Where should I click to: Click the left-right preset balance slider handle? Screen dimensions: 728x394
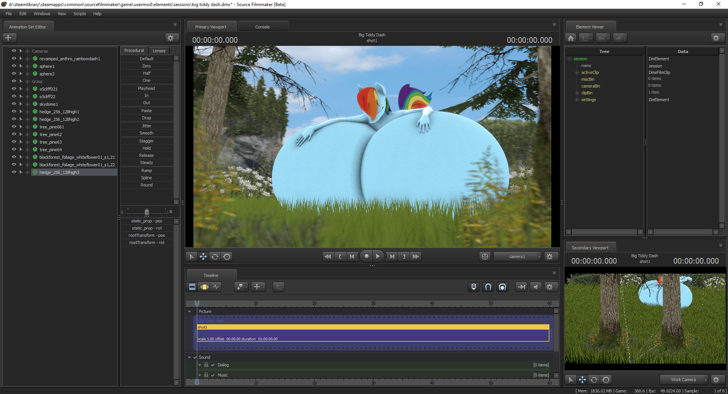pyautogui.click(x=147, y=212)
